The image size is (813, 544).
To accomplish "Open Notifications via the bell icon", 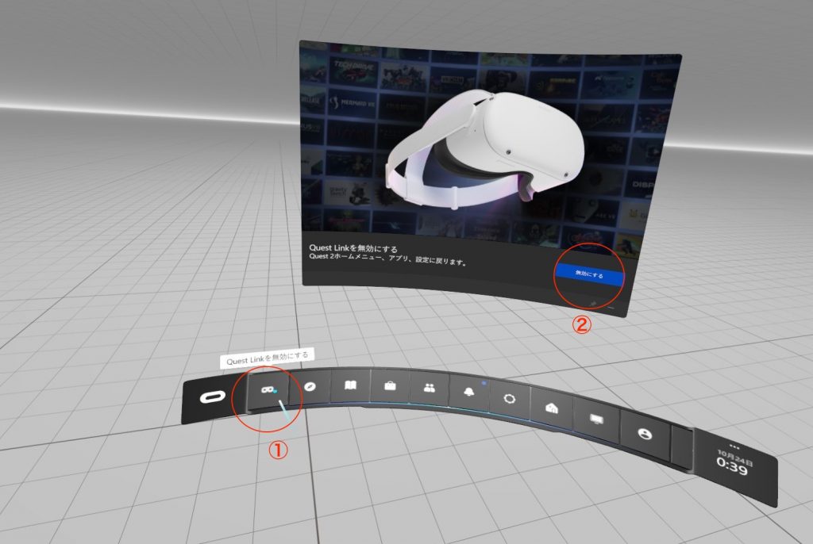I will 468,392.
